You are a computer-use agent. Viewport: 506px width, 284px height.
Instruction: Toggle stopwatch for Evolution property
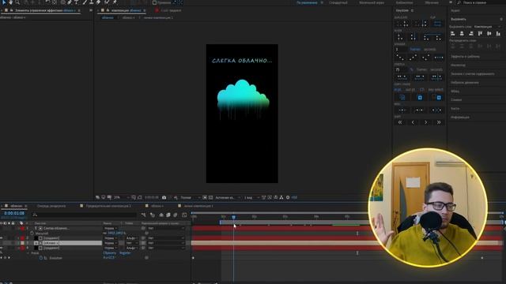40,258
